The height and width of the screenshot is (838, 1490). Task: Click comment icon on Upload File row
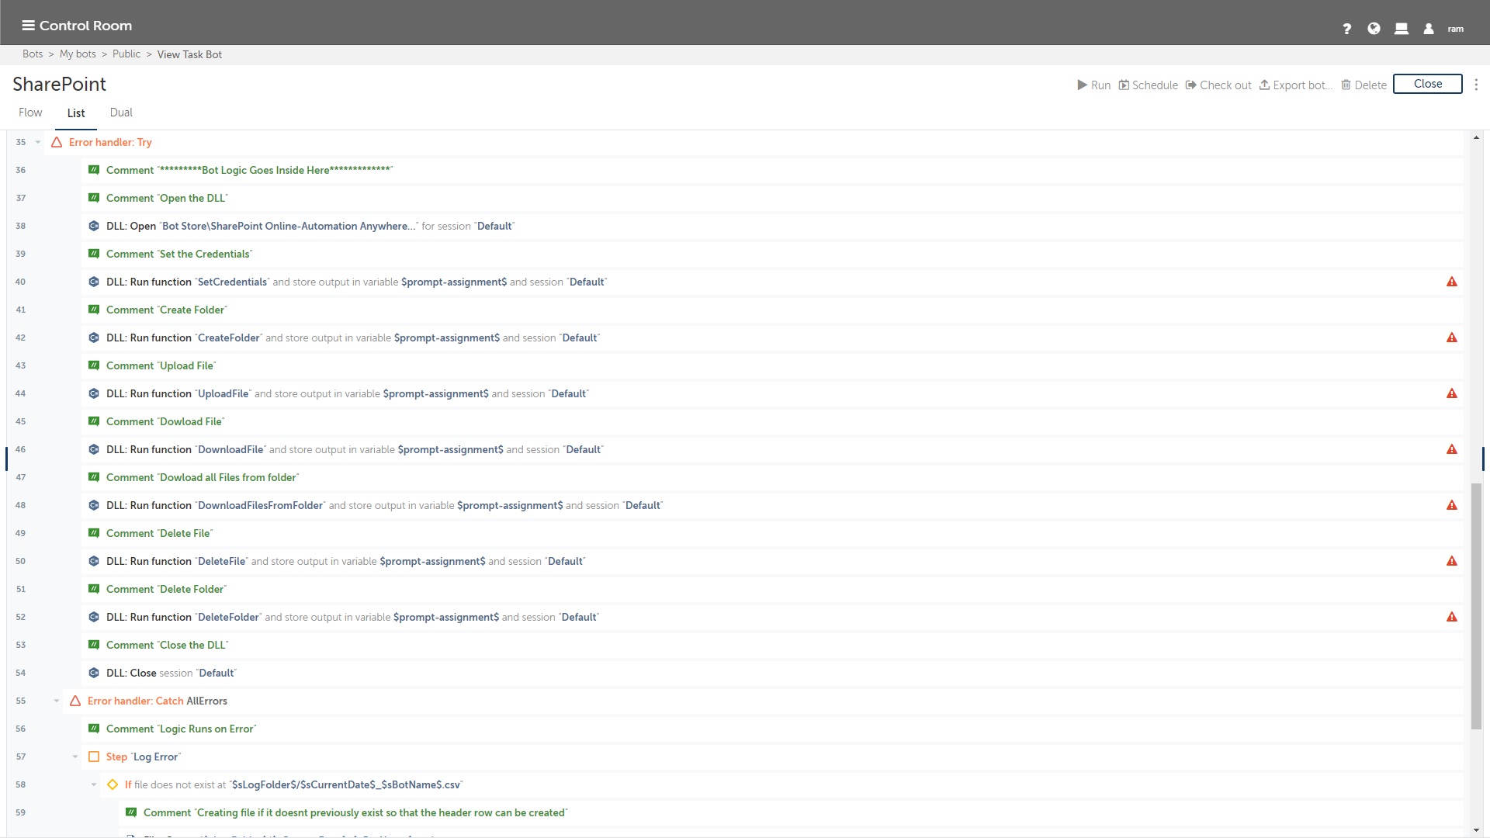coord(94,365)
